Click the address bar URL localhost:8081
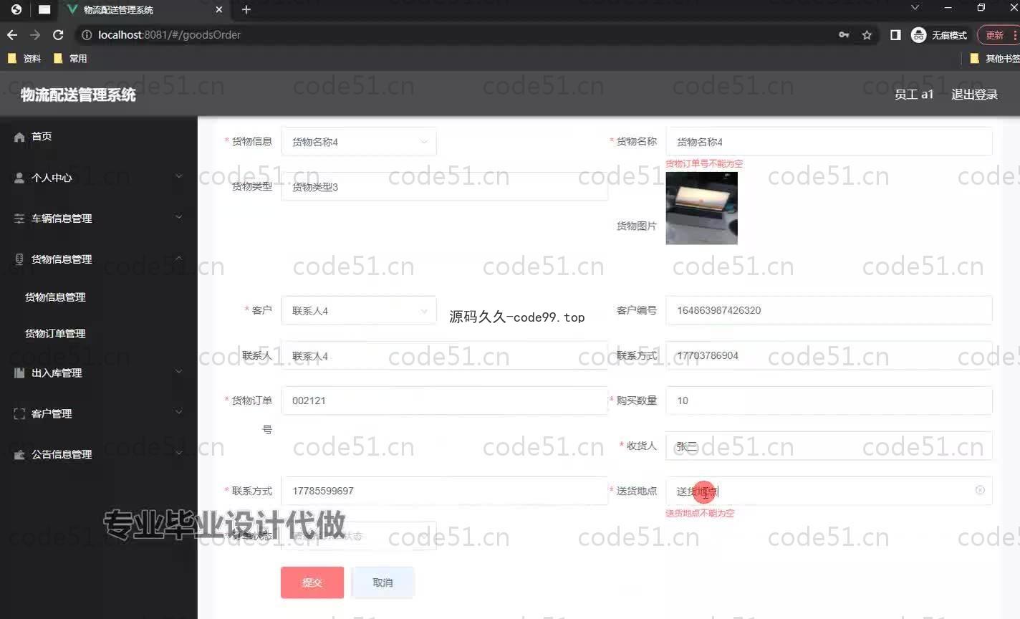This screenshot has width=1020, height=619. point(169,35)
